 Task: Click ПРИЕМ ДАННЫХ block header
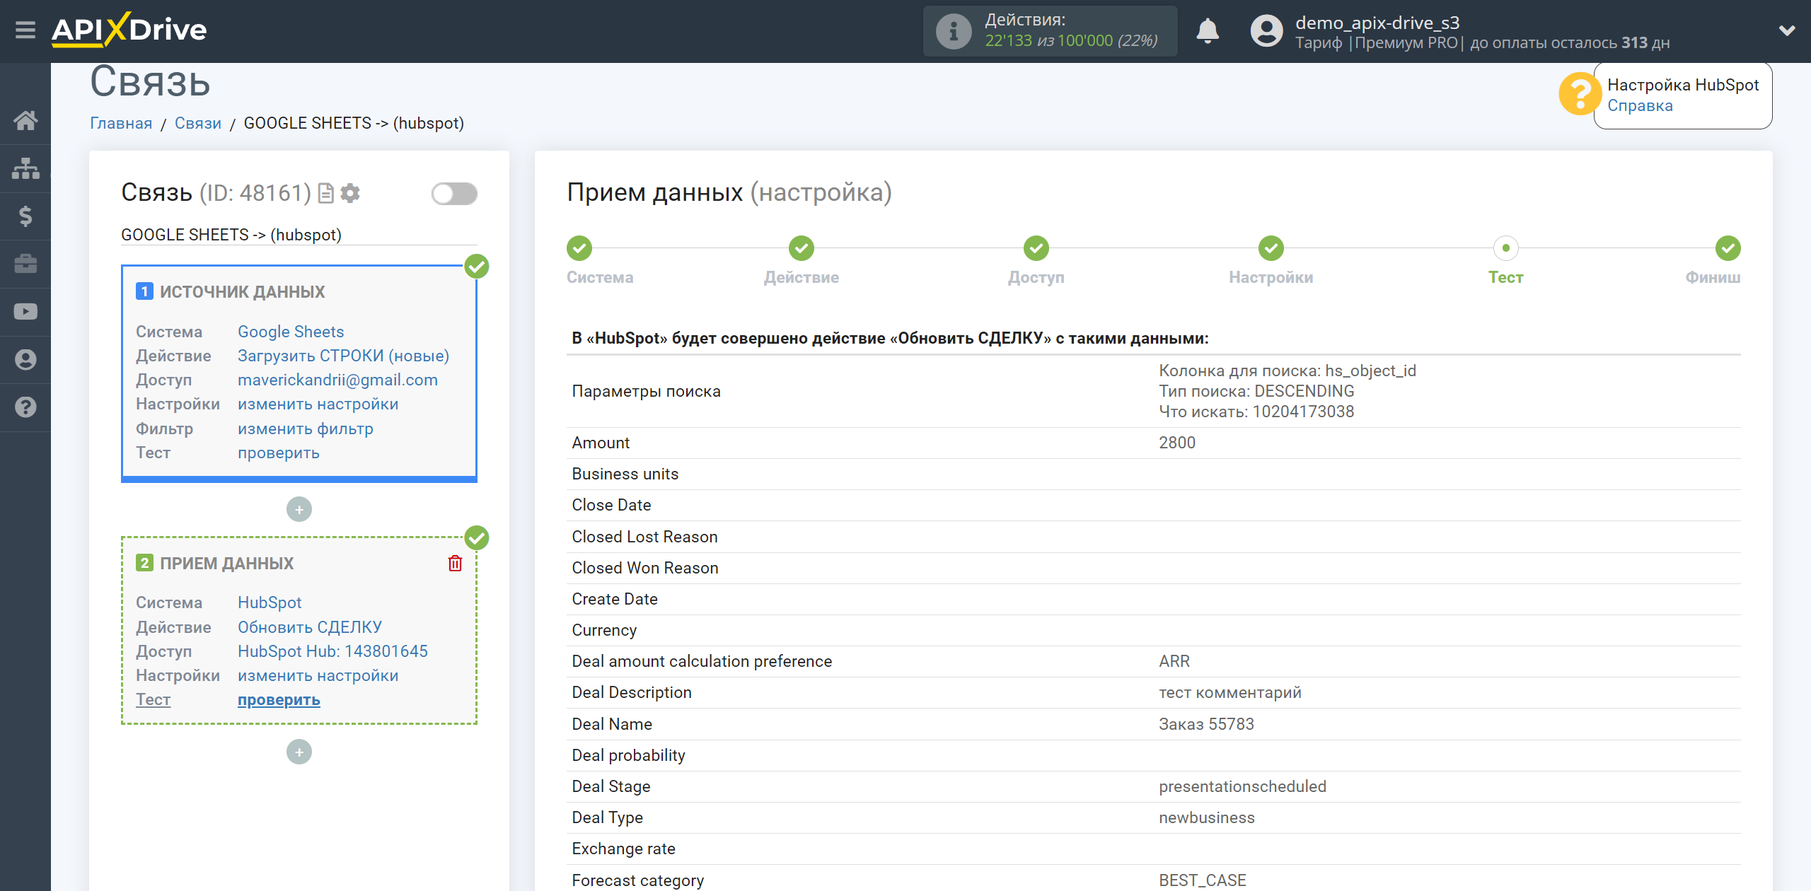click(226, 564)
